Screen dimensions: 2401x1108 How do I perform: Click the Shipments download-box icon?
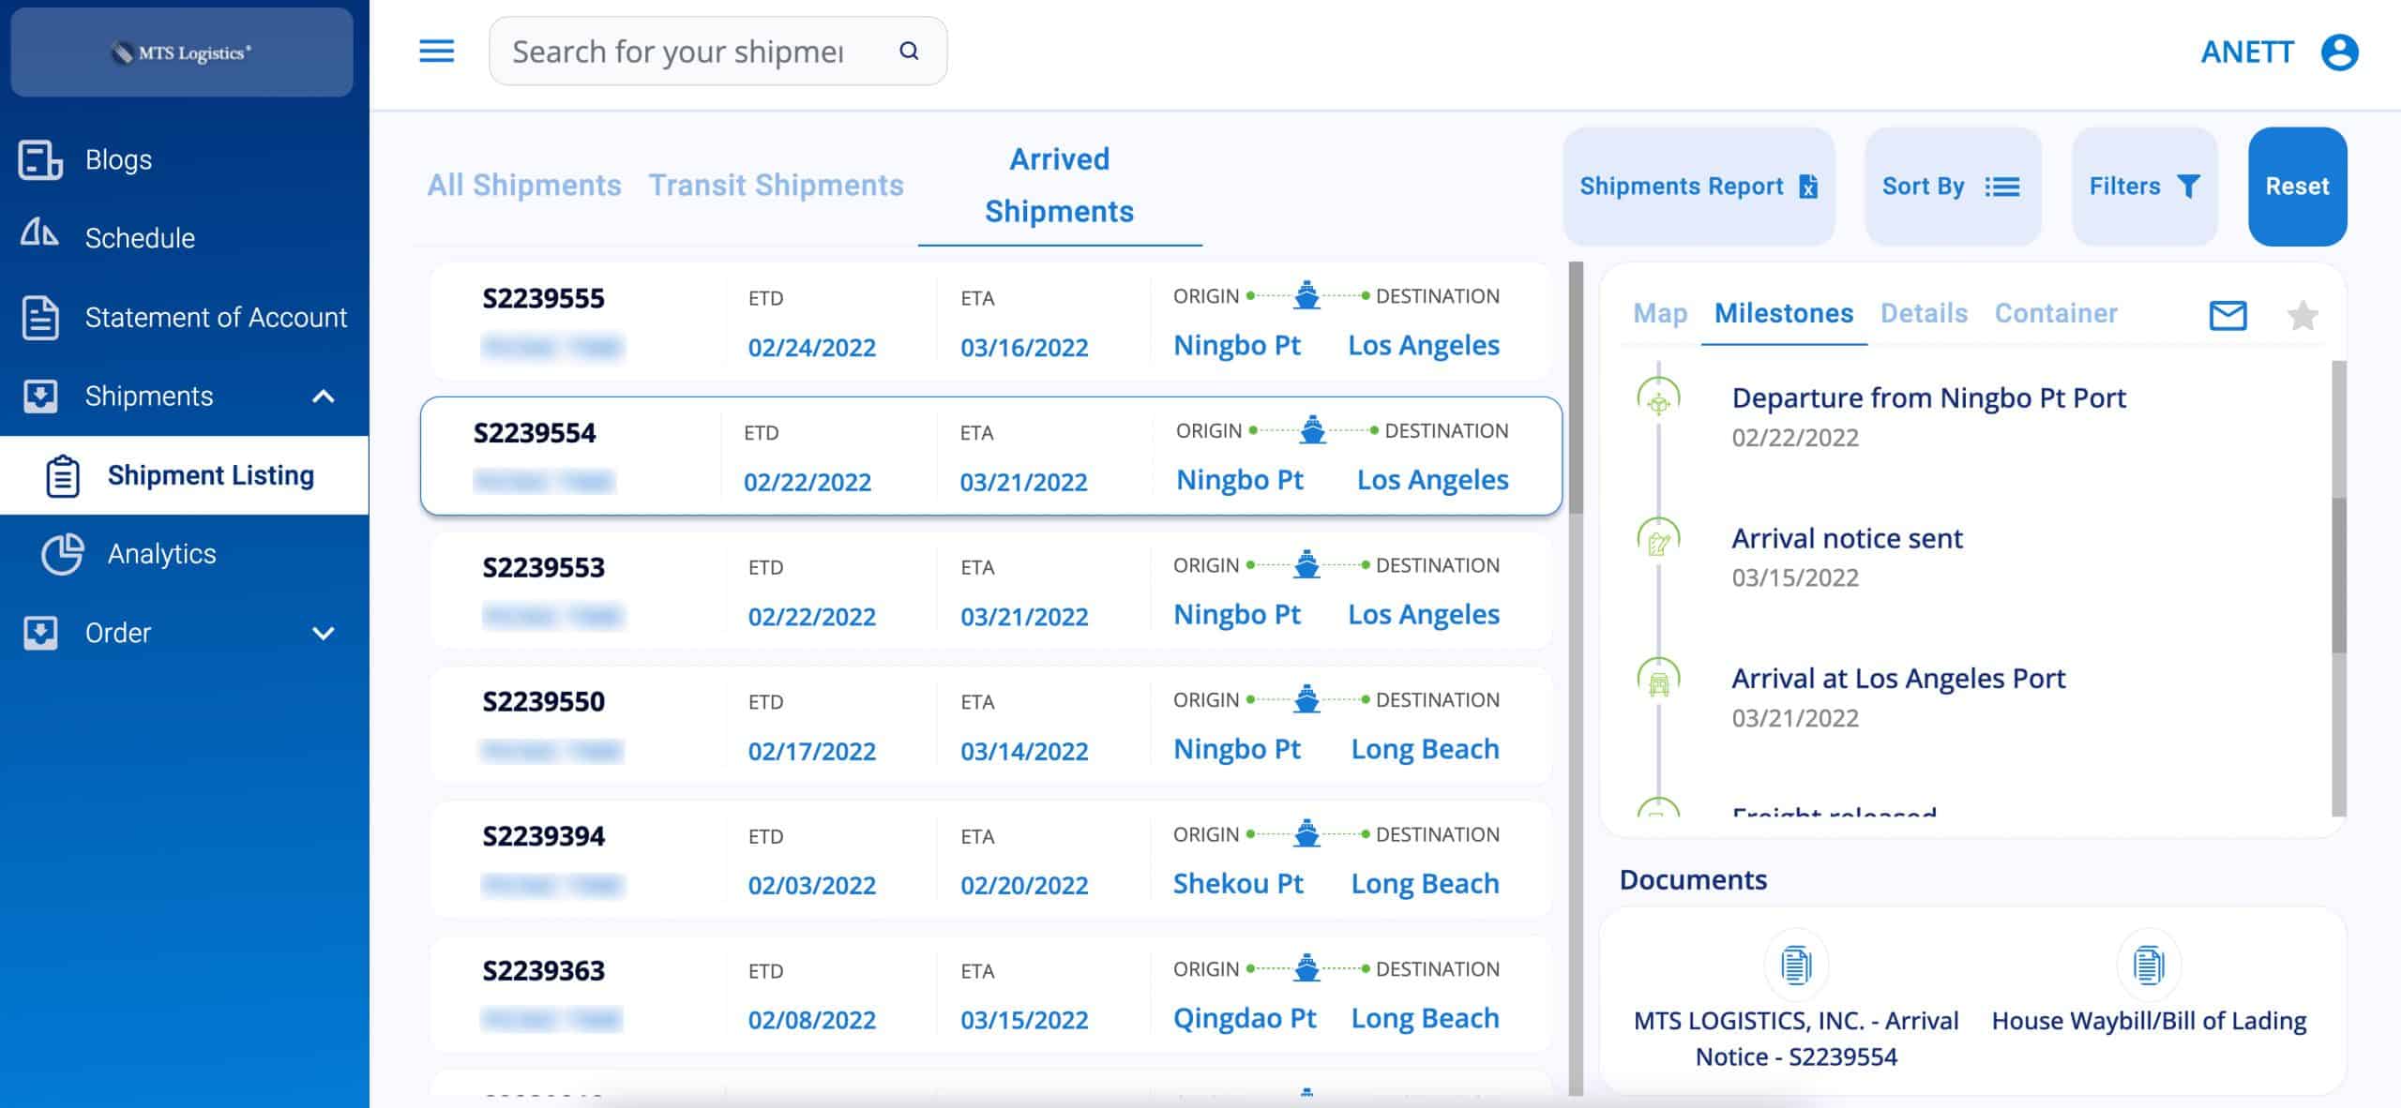40,396
